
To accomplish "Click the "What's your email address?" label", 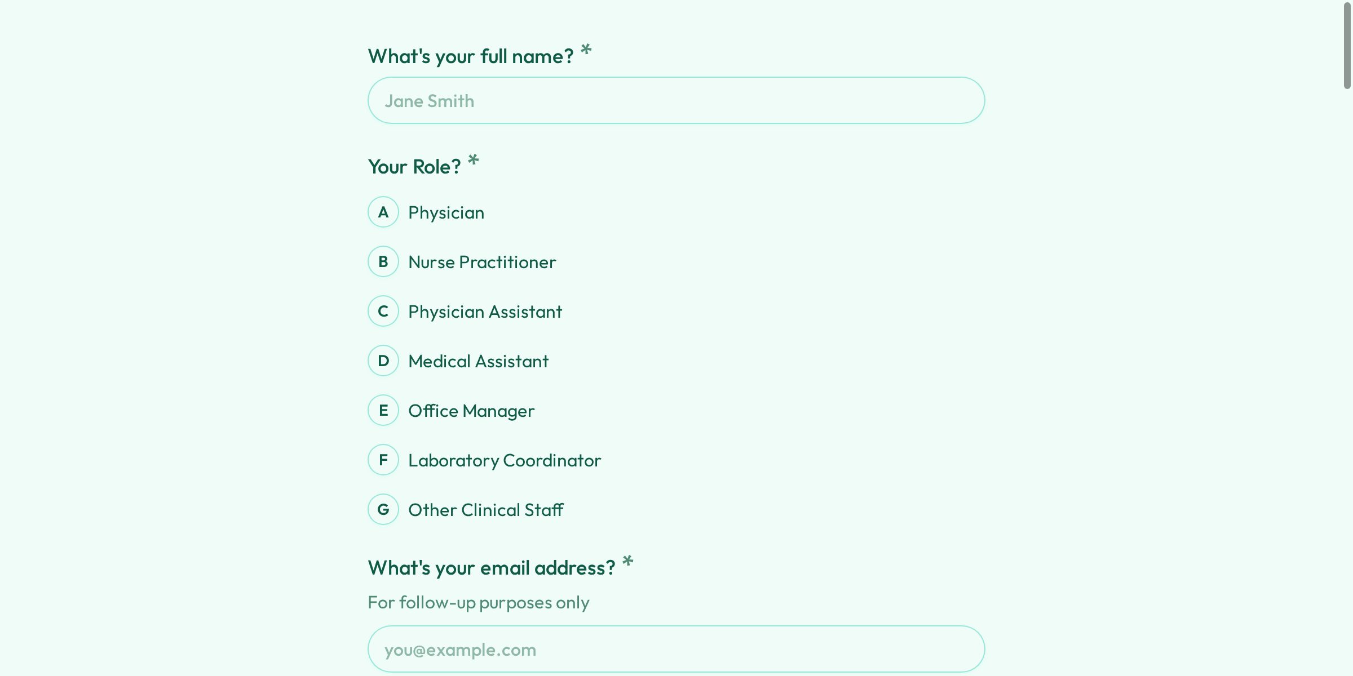I will (491, 568).
